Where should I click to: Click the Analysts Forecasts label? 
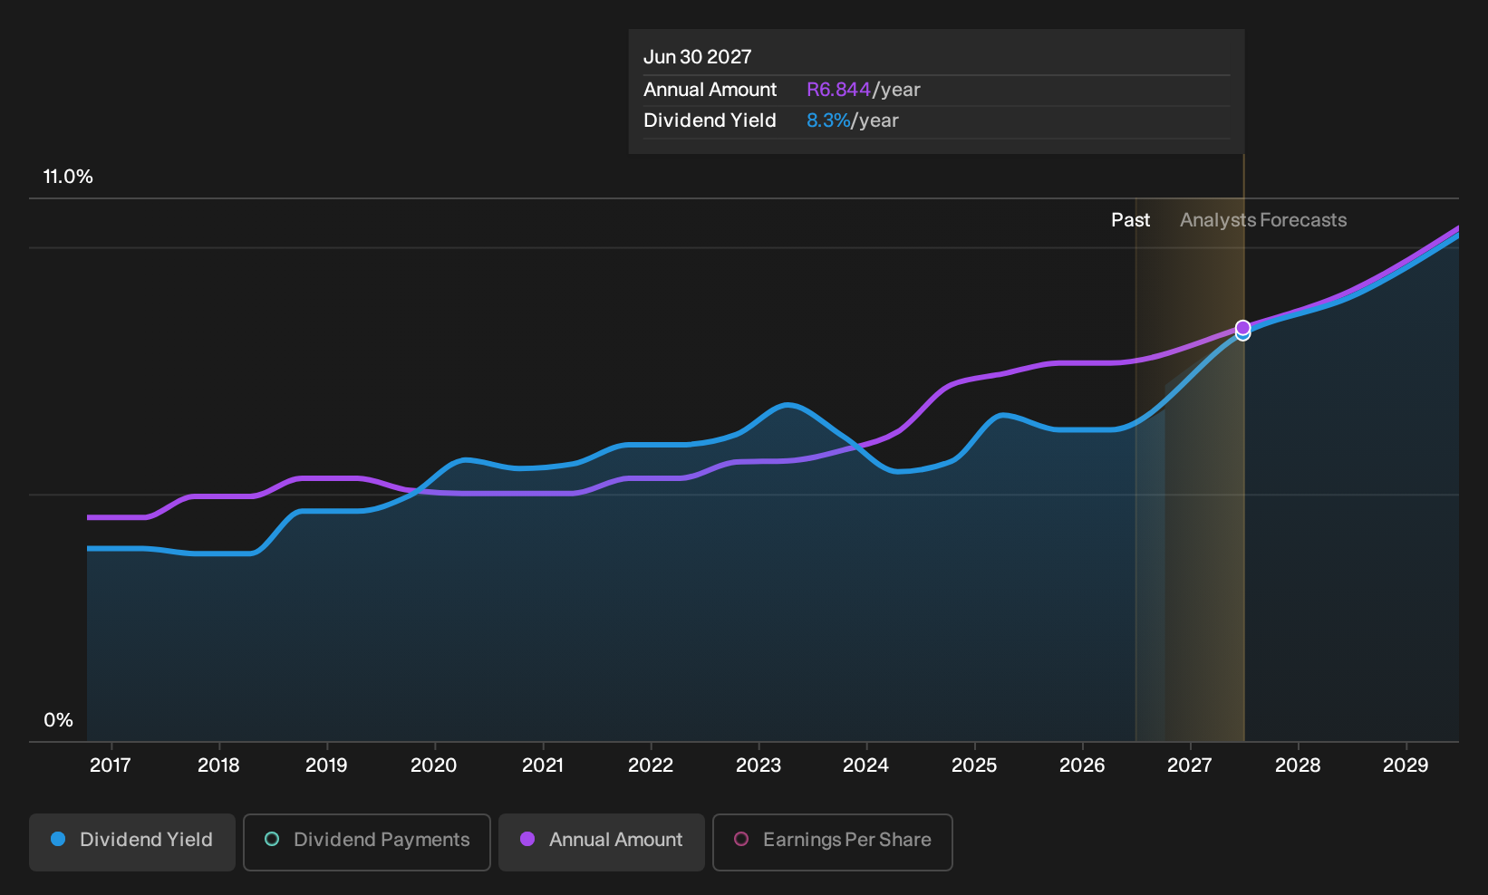pos(1263,220)
